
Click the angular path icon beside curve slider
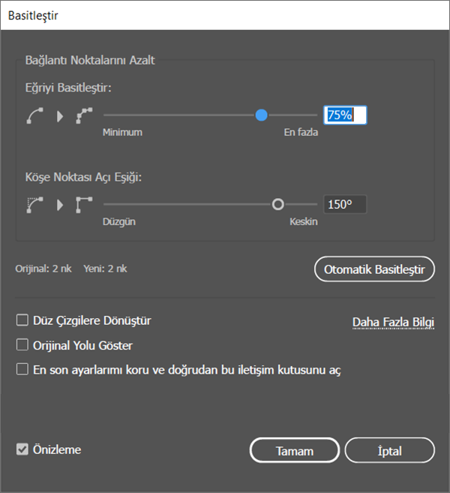84,116
